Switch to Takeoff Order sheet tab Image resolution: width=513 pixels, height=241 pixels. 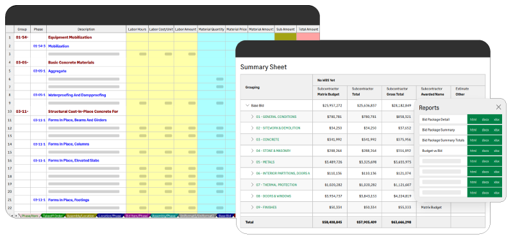coord(53,216)
